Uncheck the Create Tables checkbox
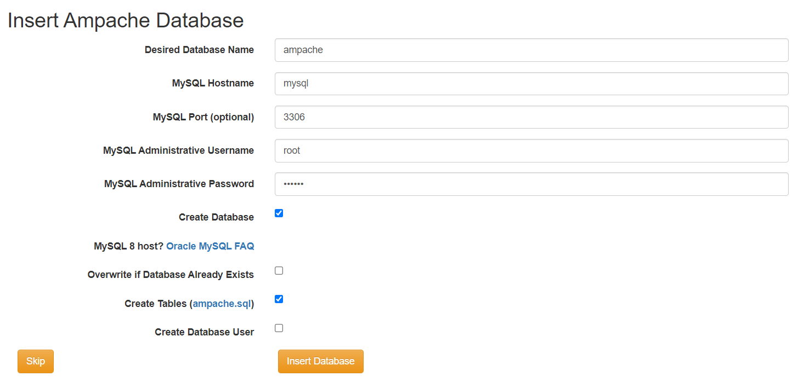 (279, 299)
